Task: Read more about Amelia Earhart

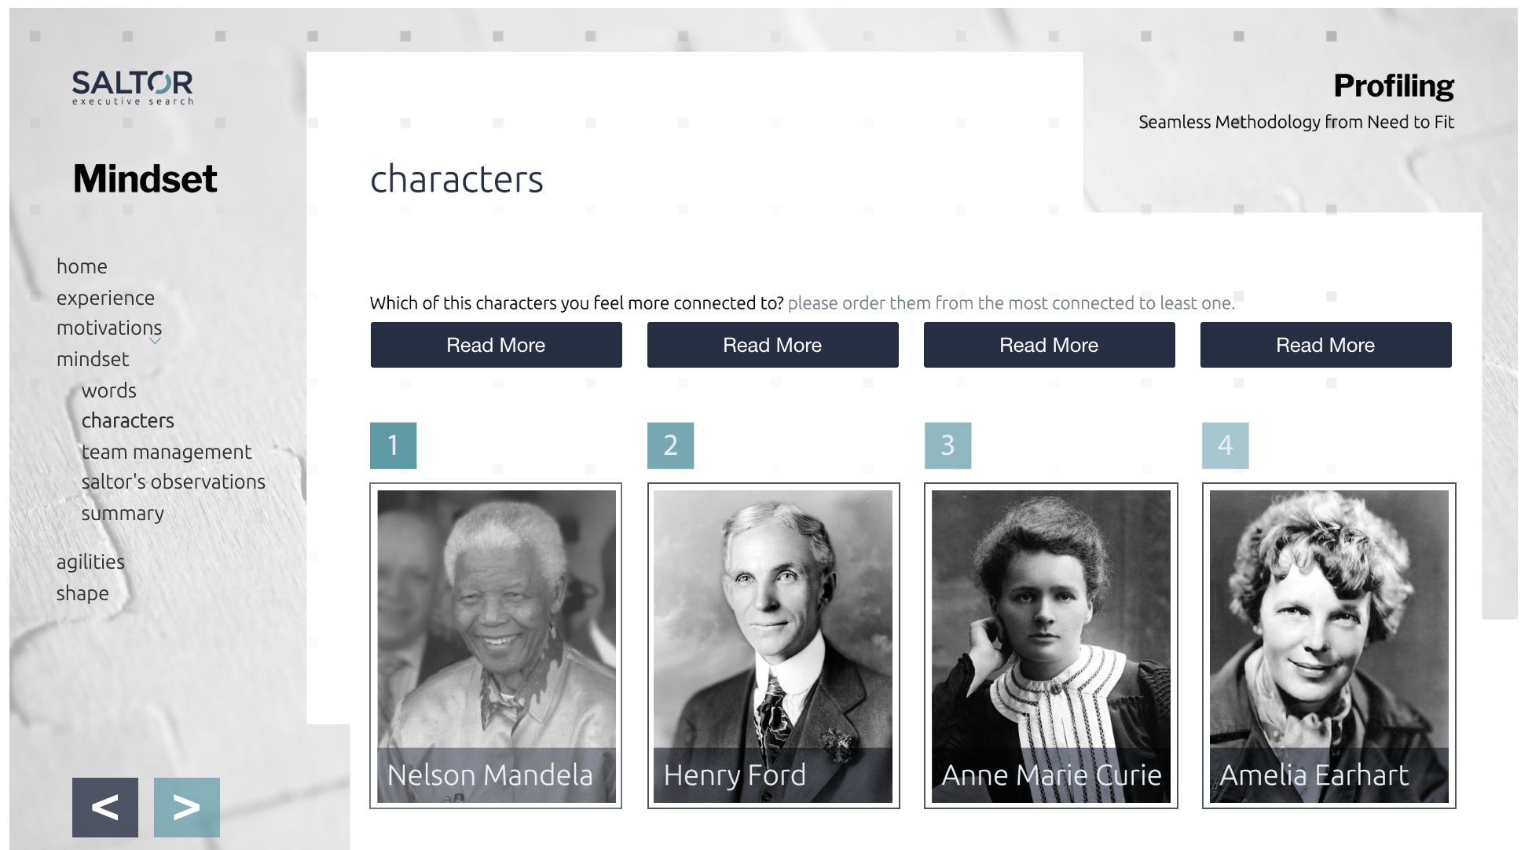Action: point(1325,345)
